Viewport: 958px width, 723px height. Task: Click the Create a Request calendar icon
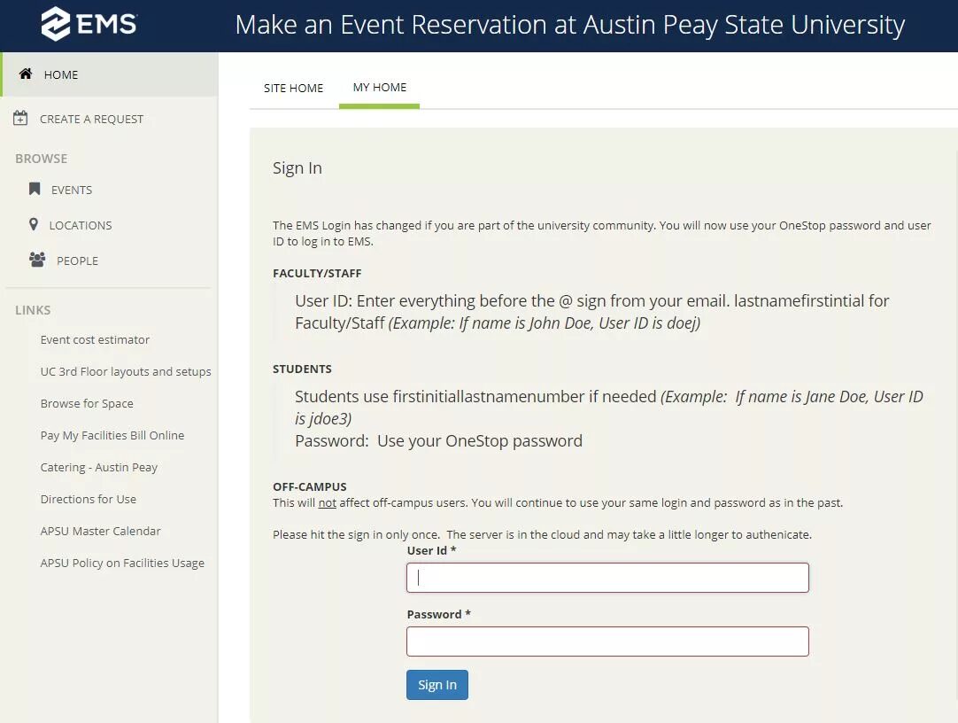pyautogui.click(x=20, y=118)
